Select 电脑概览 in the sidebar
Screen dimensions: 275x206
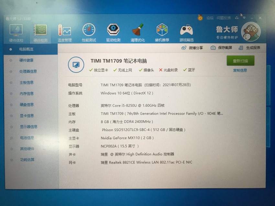click(31, 49)
